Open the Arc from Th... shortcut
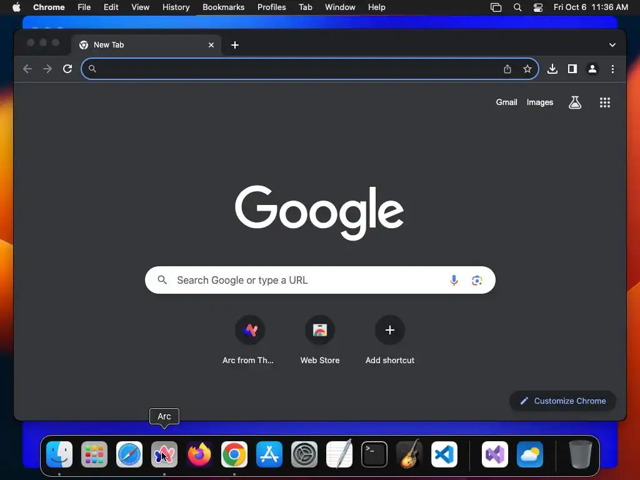Image resolution: width=640 pixels, height=480 pixels. point(249,339)
